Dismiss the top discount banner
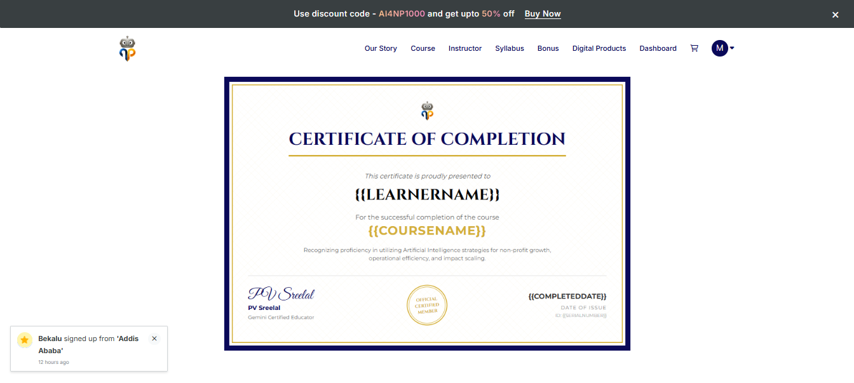 (x=835, y=15)
